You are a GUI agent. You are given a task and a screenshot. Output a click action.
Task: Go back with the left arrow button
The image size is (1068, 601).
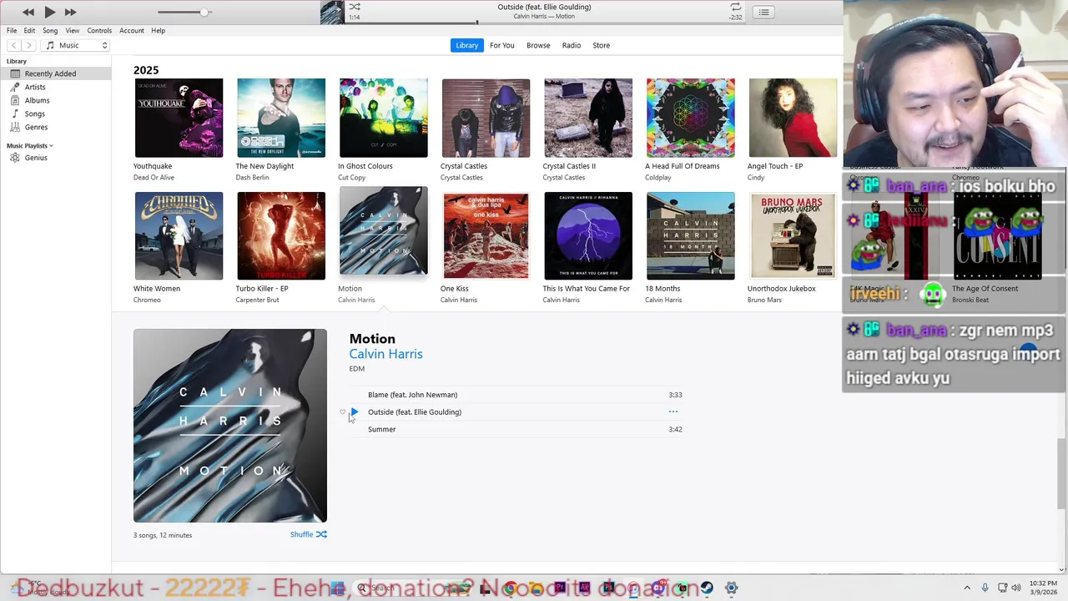click(14, 45)
